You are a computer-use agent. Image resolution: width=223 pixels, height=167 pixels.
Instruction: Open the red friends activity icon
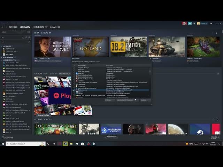[x=184, y=23]
